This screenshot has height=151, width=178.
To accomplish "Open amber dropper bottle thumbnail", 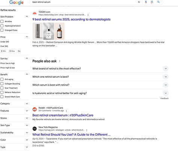I will point(59,31).
